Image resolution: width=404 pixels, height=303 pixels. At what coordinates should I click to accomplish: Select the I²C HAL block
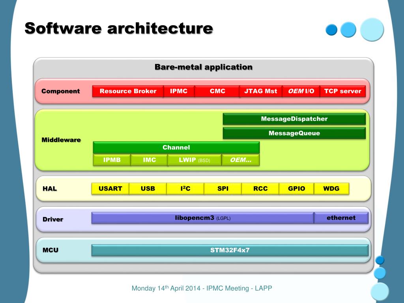point(185,189)
